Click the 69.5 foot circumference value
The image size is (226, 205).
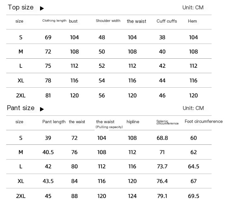194,196
